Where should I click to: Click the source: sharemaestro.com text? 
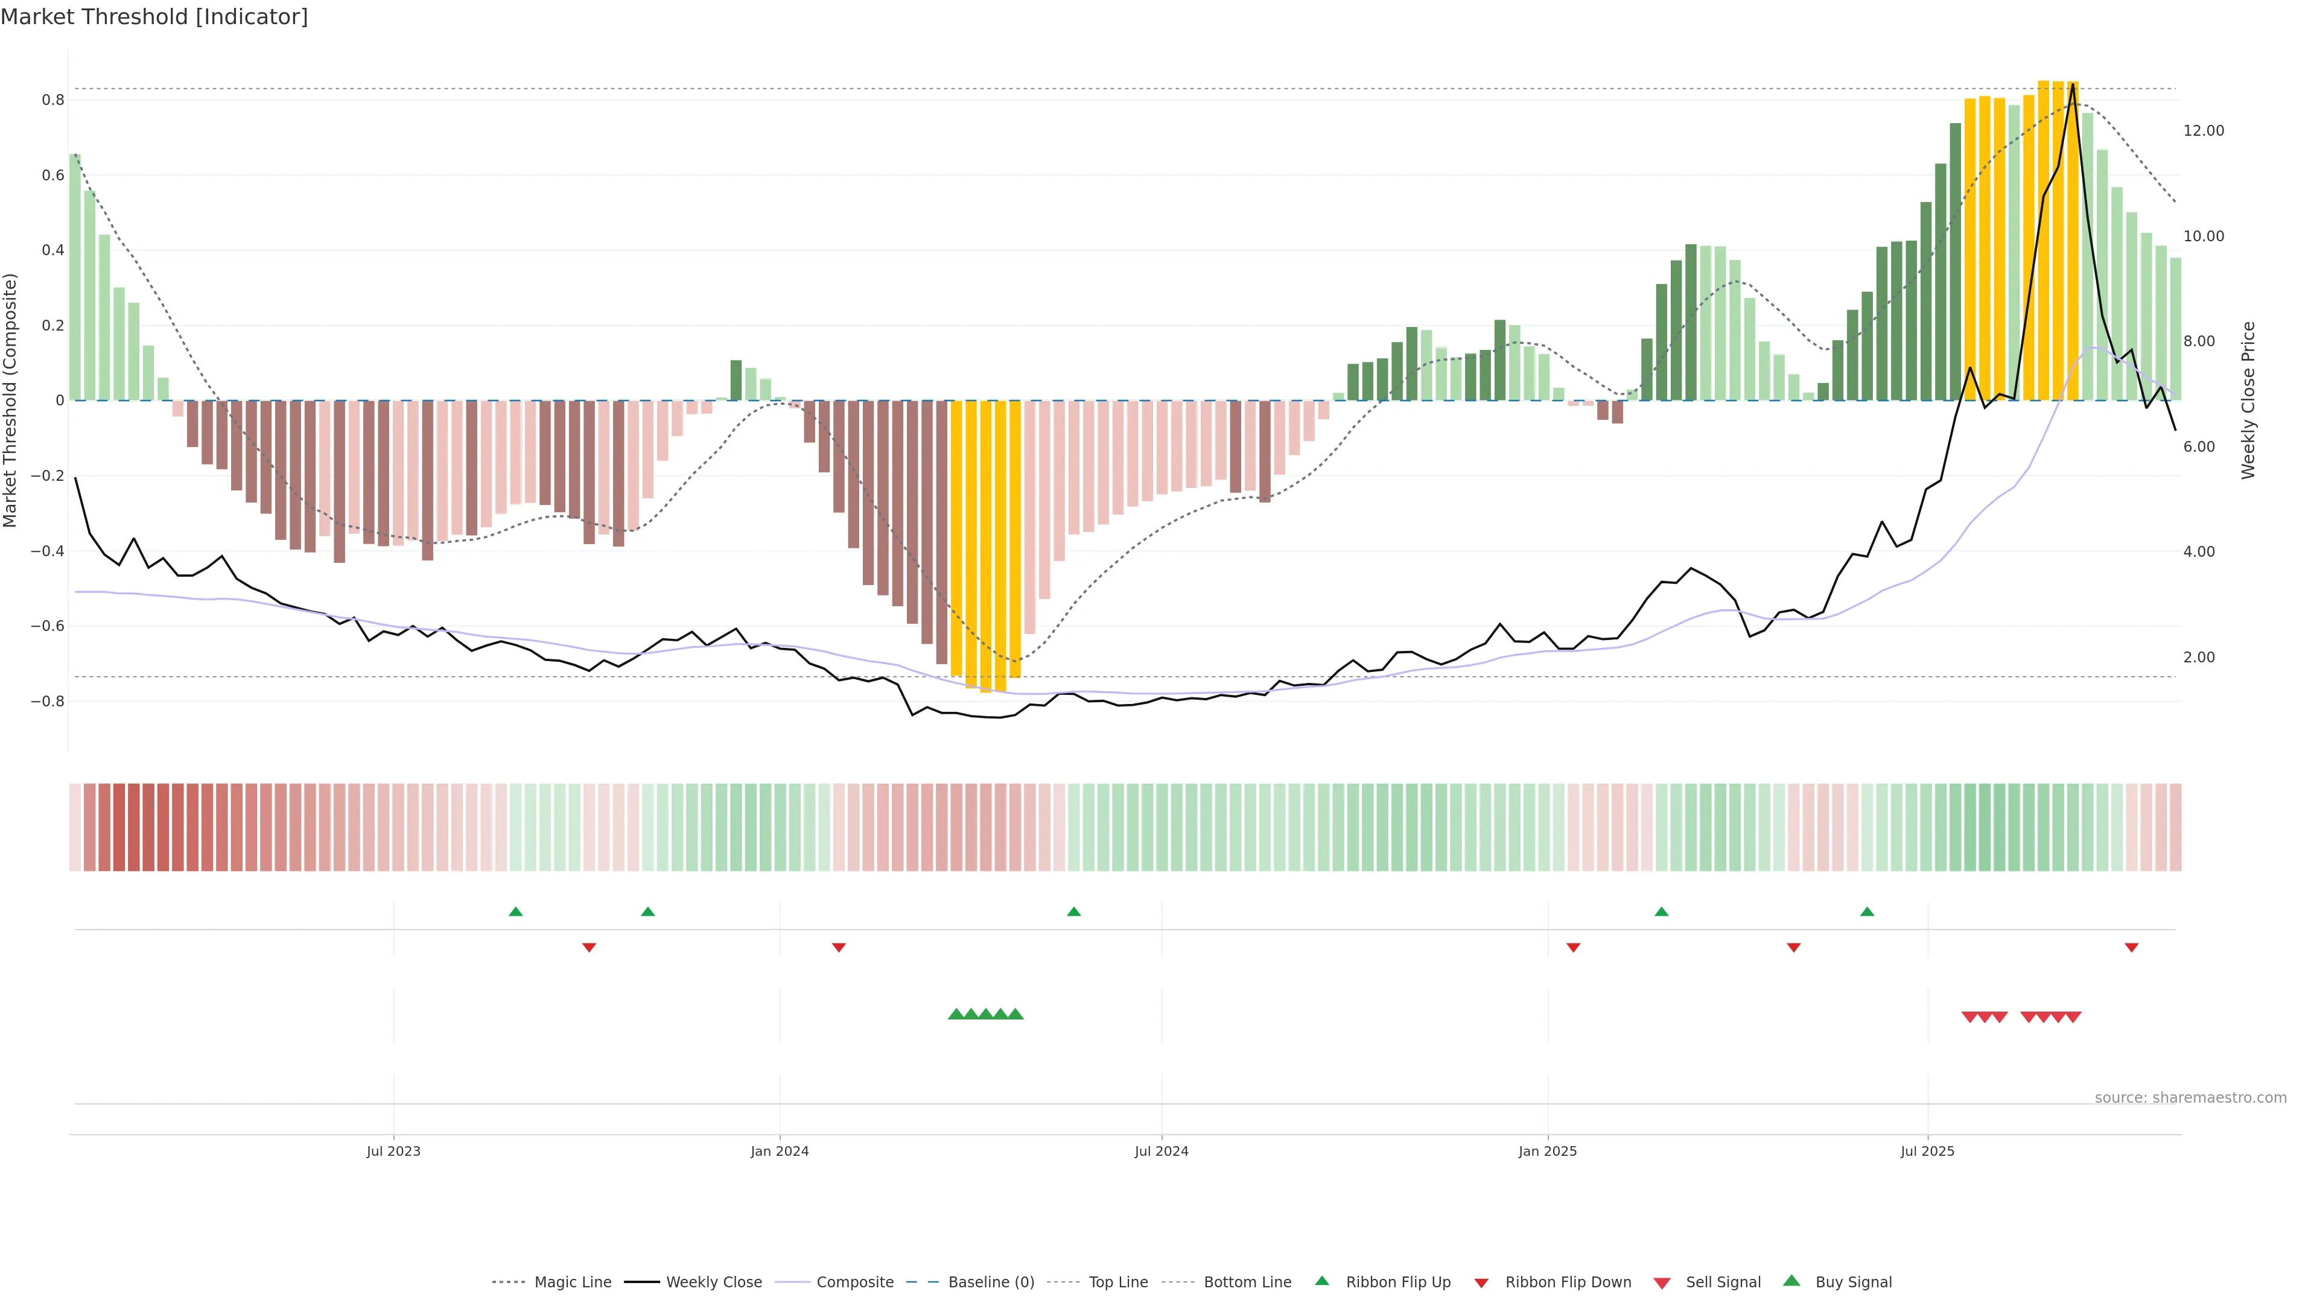pyautogui.click(x=2190, y=1098)
